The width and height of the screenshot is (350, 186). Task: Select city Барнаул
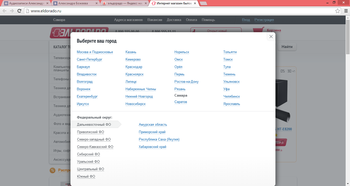click(83, 67)
